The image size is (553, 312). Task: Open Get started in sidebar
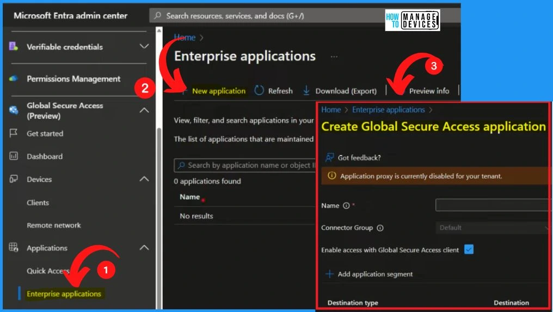coord(45,134)
